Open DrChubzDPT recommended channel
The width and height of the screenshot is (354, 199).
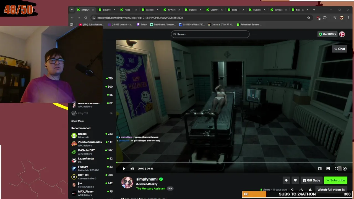(92, 152)
